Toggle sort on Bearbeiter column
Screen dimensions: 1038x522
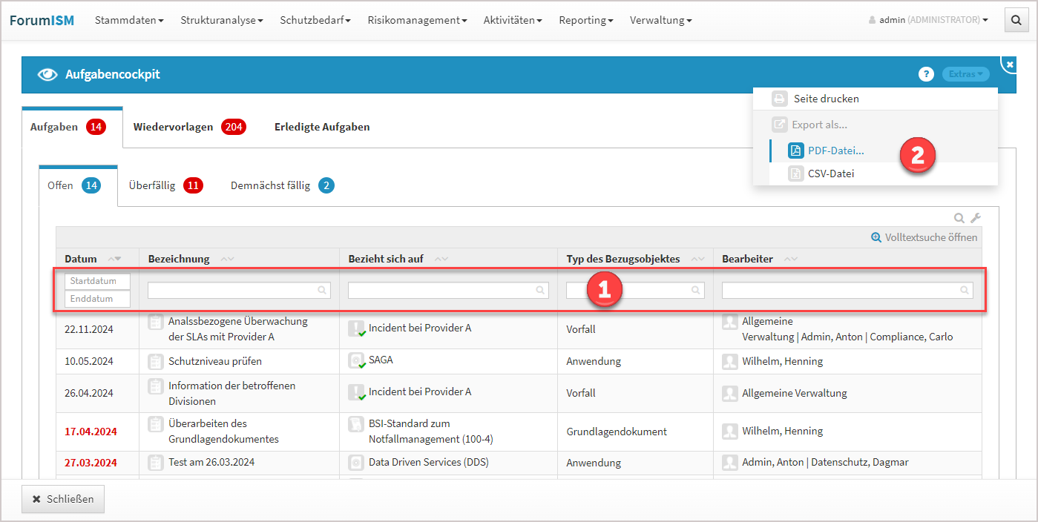click(790, 259)
